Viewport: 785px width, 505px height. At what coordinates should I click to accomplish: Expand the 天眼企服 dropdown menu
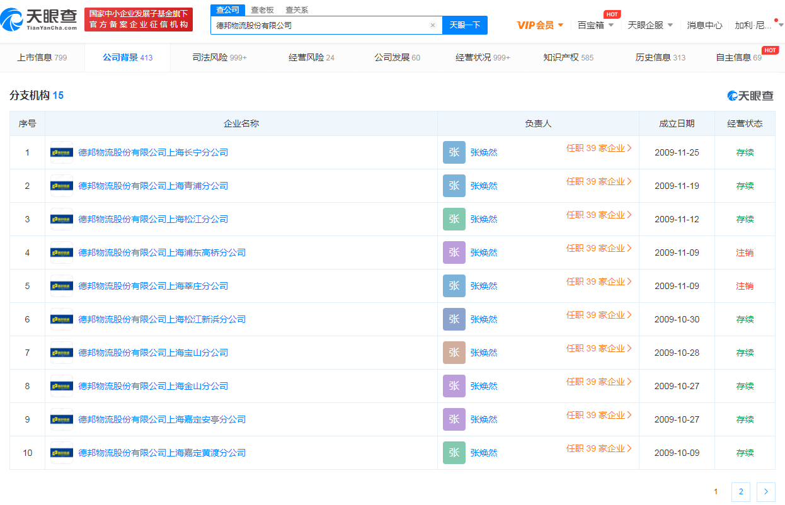point(650,25)
